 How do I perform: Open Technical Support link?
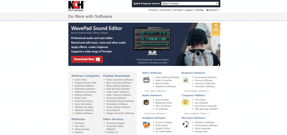click(115, 123)
